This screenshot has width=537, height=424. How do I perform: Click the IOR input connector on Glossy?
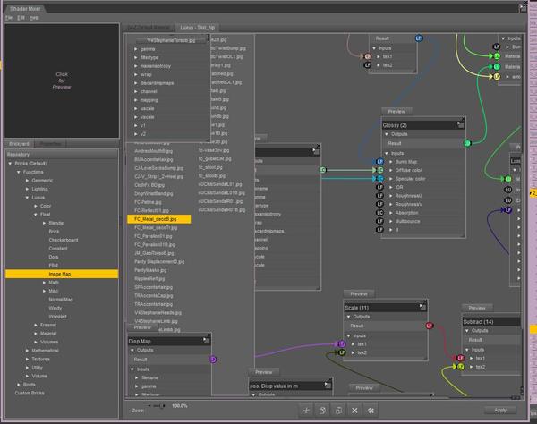click(x=379, y=187)
